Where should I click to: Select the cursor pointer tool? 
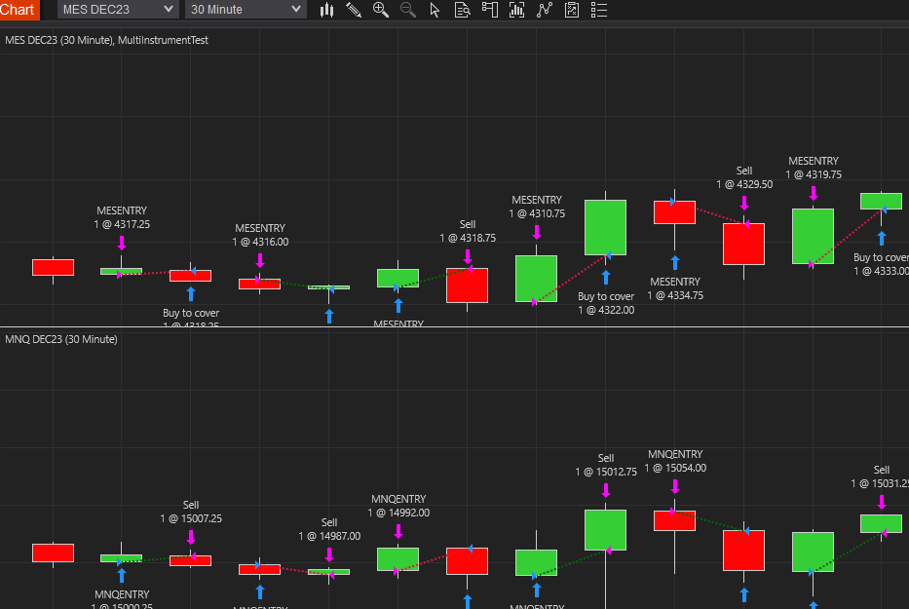[x=435, y=10]
